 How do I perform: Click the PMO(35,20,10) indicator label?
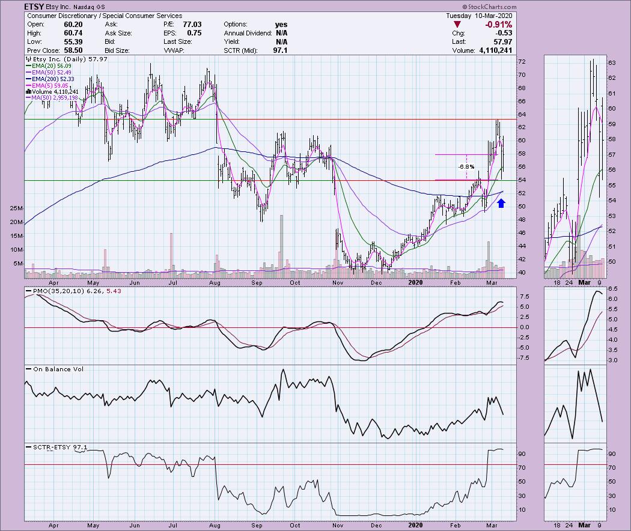(73, 291)
